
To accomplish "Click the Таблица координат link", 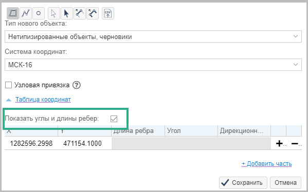I will 43,100.
